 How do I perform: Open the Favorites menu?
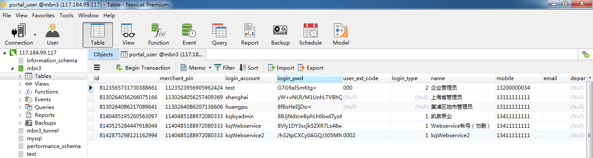click(43, 15)
